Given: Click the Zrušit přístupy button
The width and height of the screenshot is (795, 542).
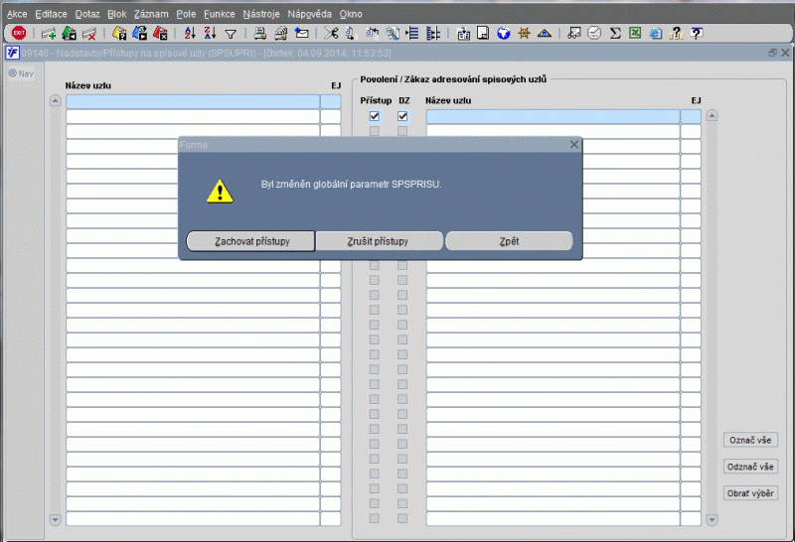Looking at the screenshot, I should [379, 241].
